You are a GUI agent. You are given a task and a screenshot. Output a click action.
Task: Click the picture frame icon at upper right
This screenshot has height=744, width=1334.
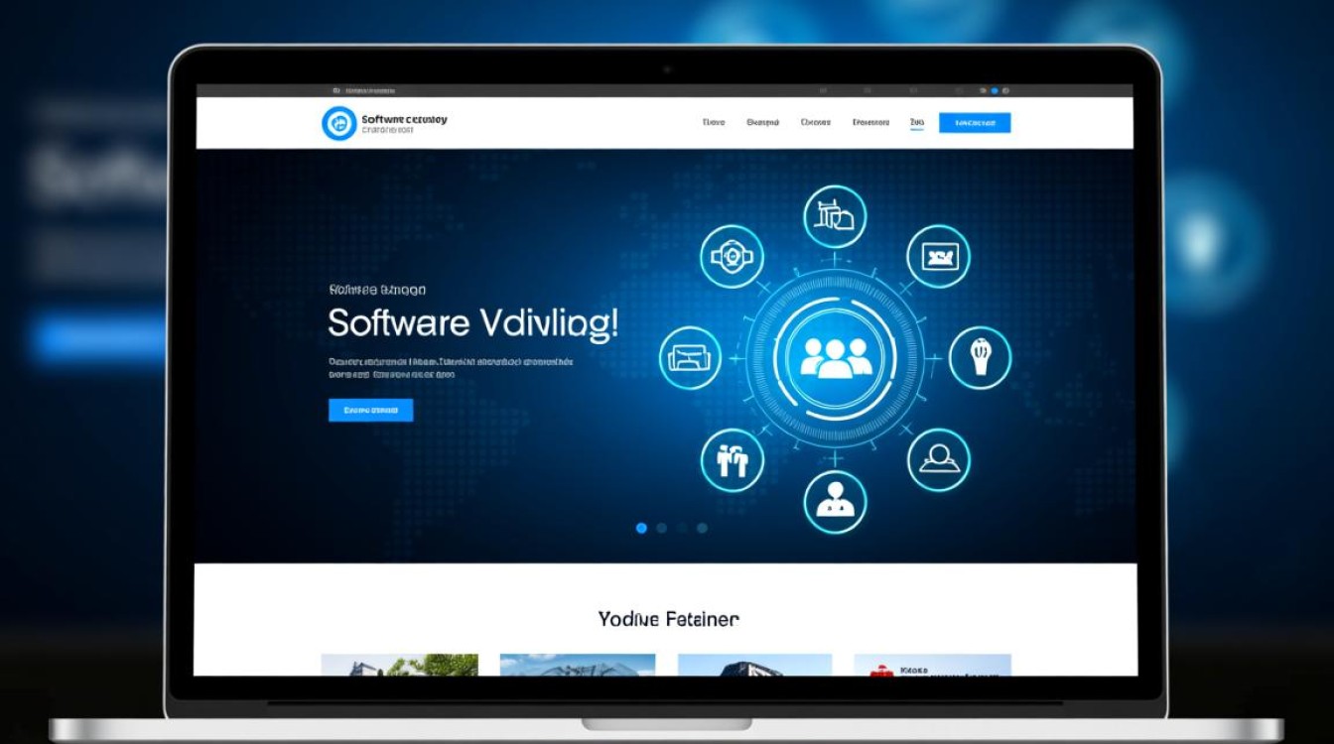click(938, 257)
